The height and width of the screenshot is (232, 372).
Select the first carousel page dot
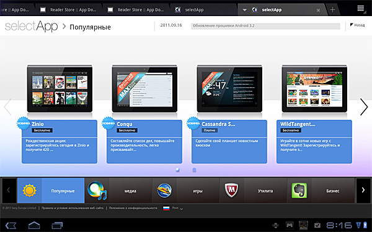178,170
